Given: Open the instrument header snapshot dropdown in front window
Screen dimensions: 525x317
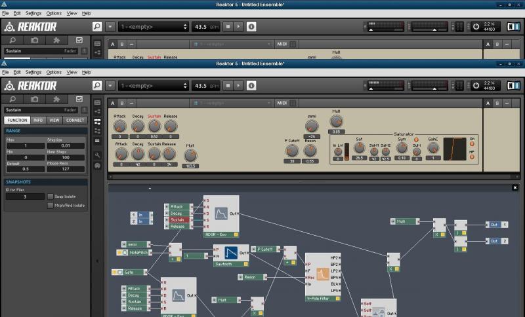Looking at the screenshot, I should (x=232, y=103).
